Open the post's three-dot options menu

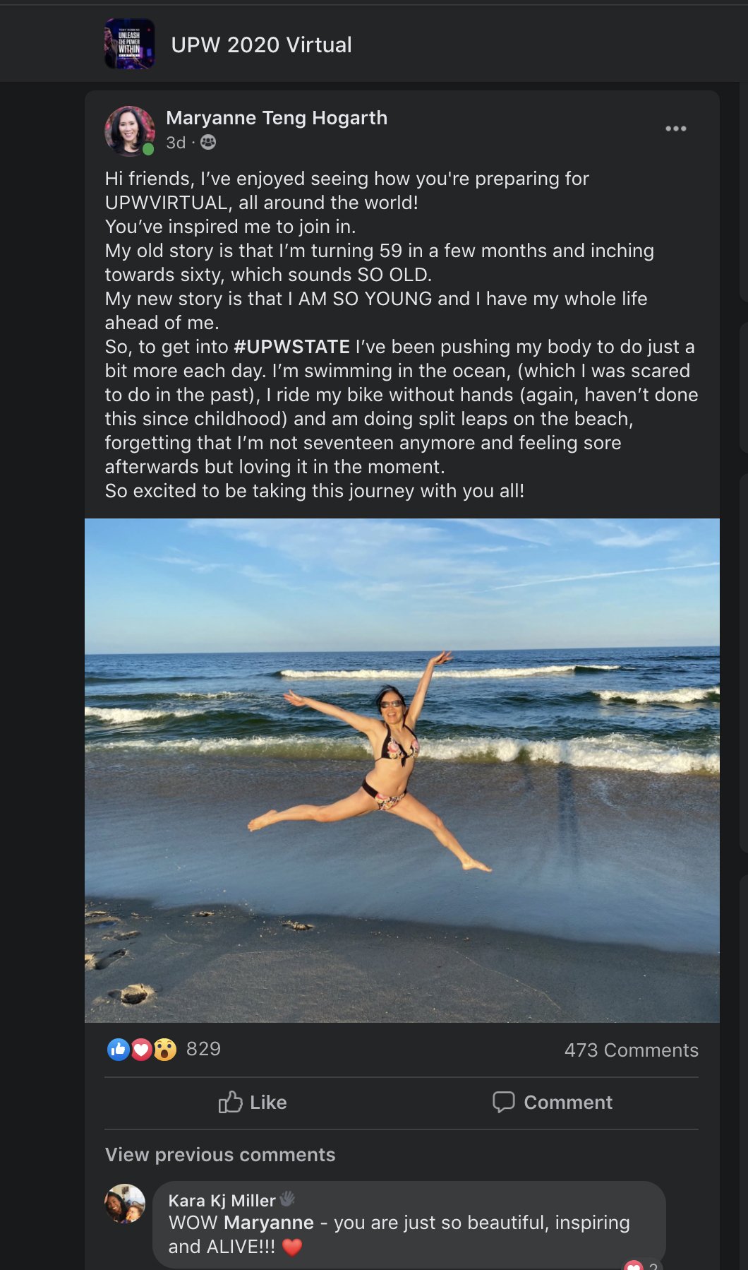tap(675, 129)
